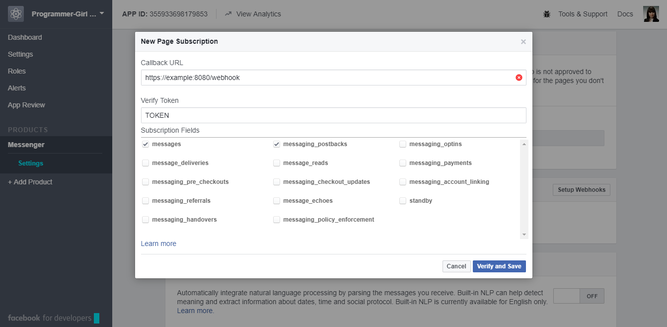The width and height of the screenshot is (667, 327).
Task: Enable the message_deliveries checkbox
Action: (146, 163)
